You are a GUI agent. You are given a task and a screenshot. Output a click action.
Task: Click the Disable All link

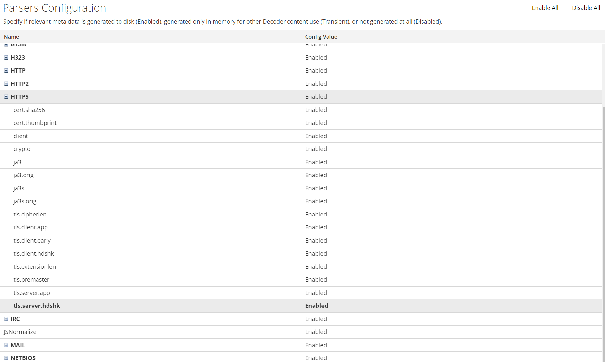pyautogui.click(x=586, y=8)
